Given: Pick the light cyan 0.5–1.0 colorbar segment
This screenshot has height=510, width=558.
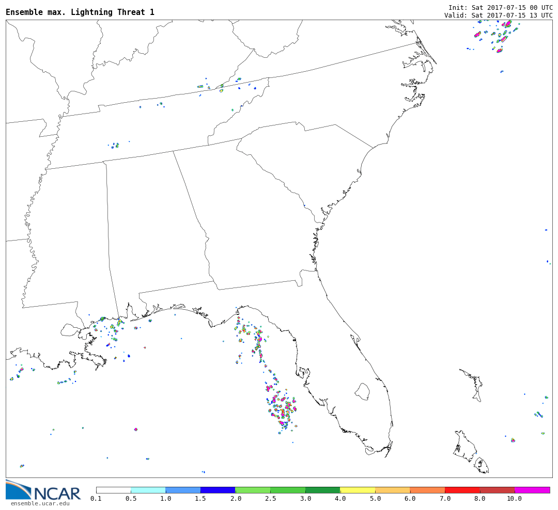Looking at the screenshot, I should pyautogui.click(x=148, y=490).
